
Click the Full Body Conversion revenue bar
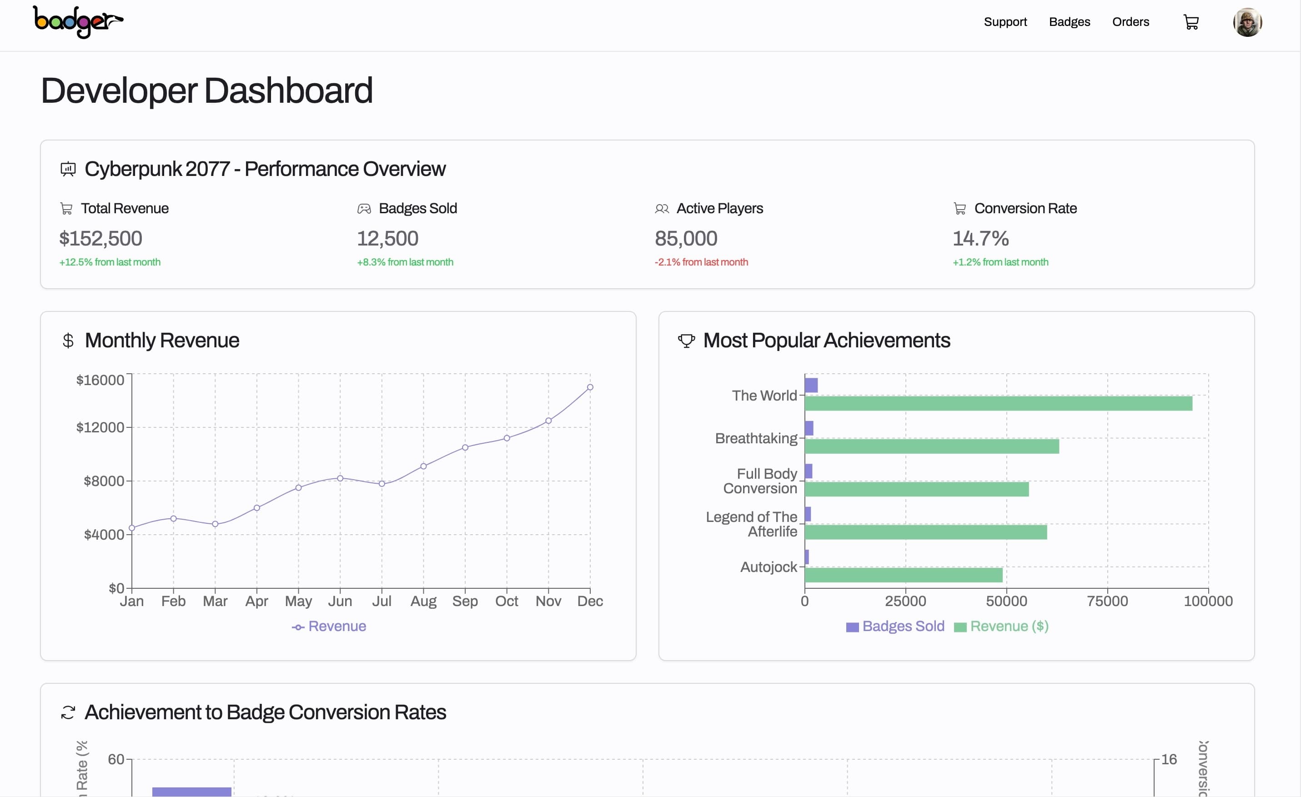point(917,489)
